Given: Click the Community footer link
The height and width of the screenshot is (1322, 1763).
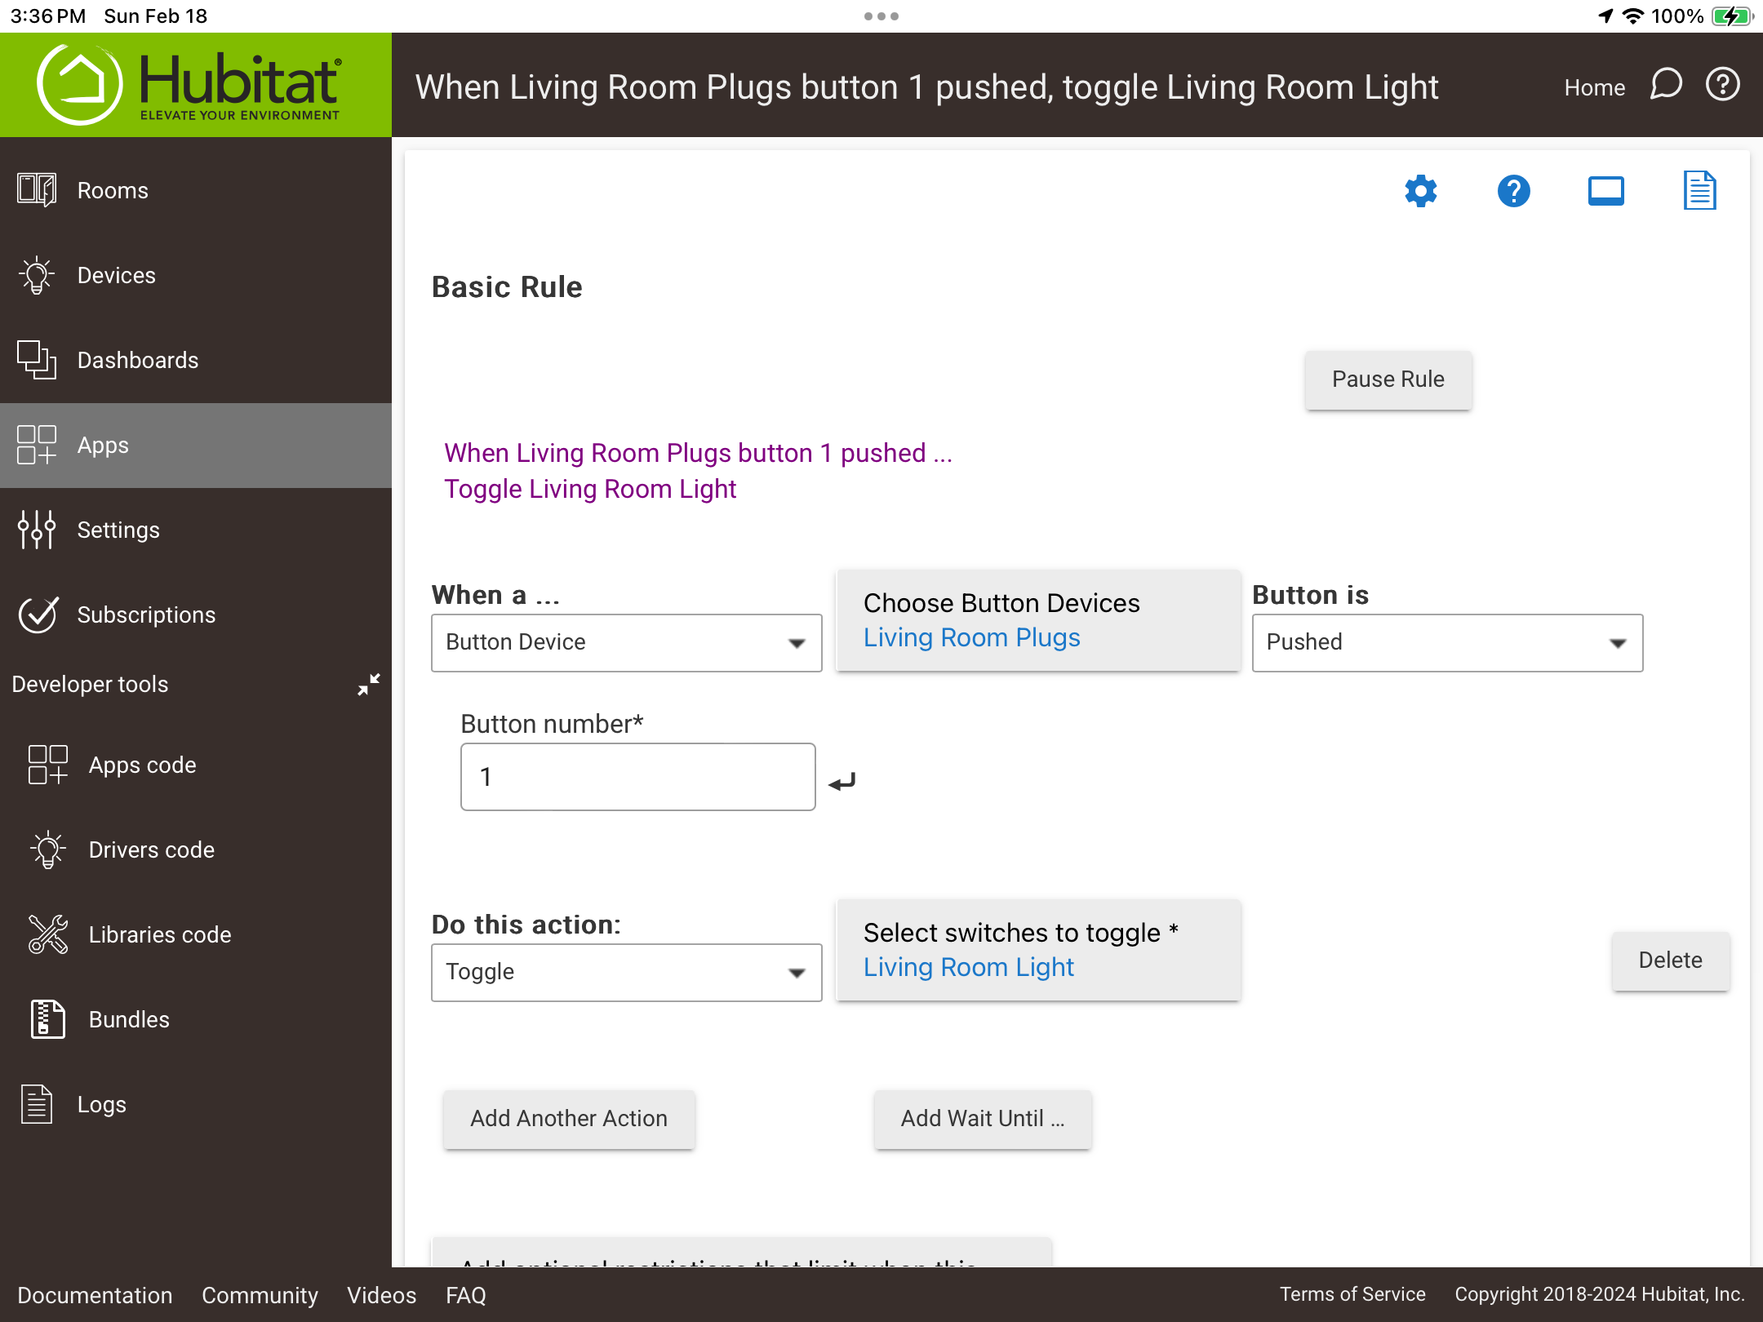Looking at the screenshot, I should tap(260, 1295).
